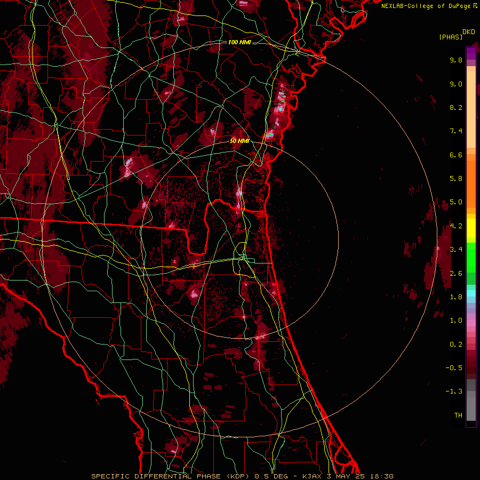Click the 100 NMI range ring label

pyautogui.click(x=239, y=42)
